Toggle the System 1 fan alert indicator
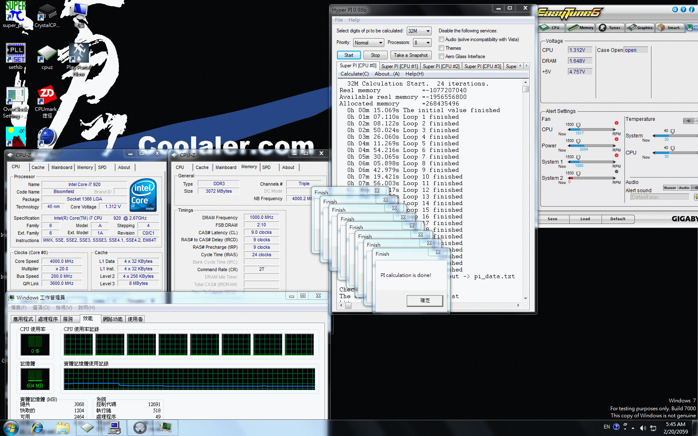Screen dimensions: 698x436 pyautogui.click(x=617, y=155)
